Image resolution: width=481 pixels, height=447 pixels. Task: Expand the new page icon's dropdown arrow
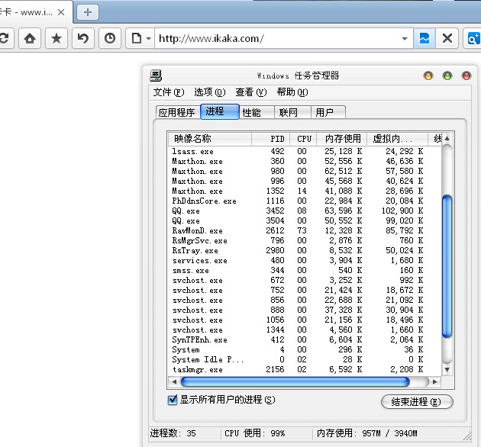pyautogui.click(x=148, y=39)
